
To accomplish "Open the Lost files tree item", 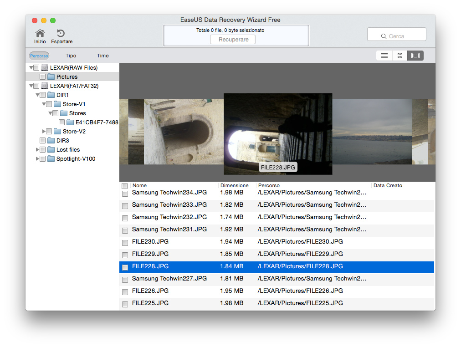I will point(68,149).
